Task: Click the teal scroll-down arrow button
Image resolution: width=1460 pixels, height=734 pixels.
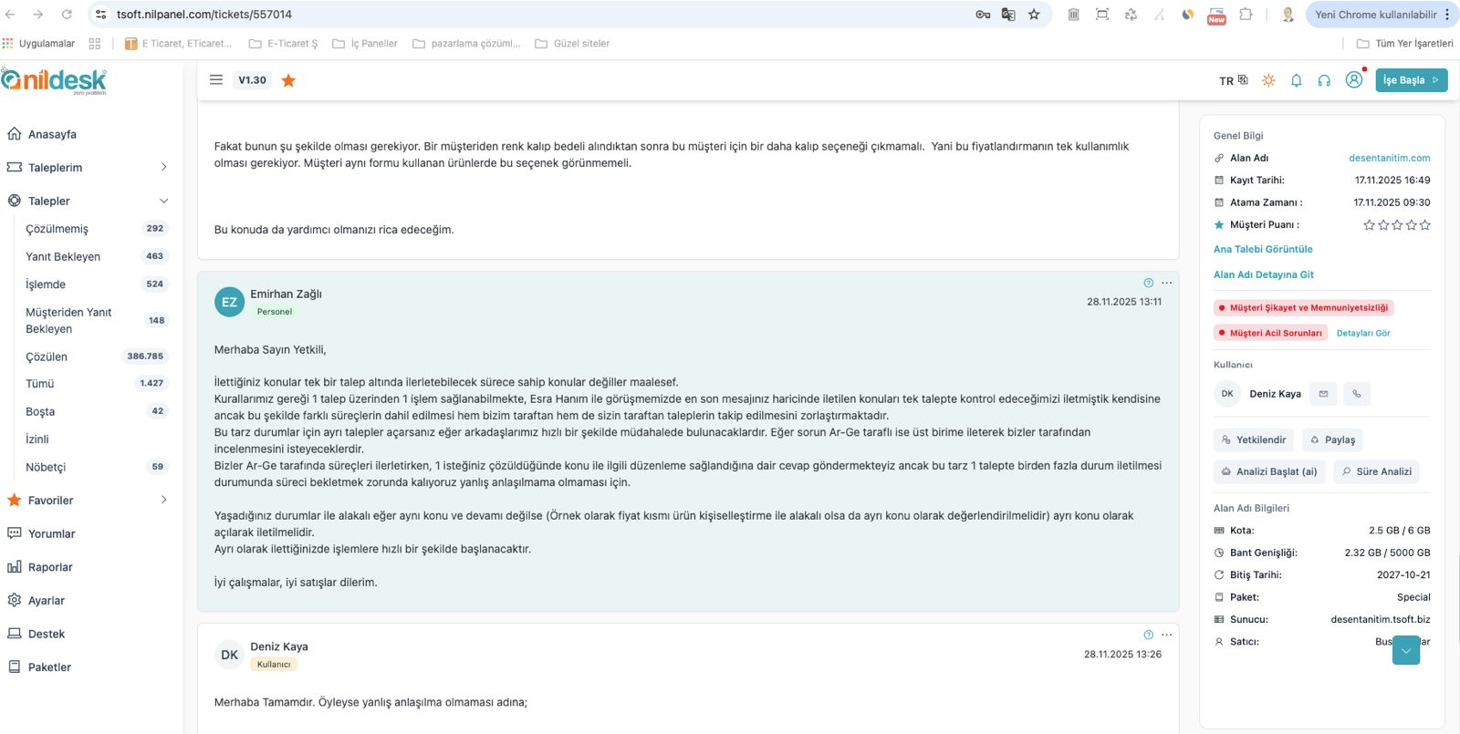Action: coord(1405,650)
